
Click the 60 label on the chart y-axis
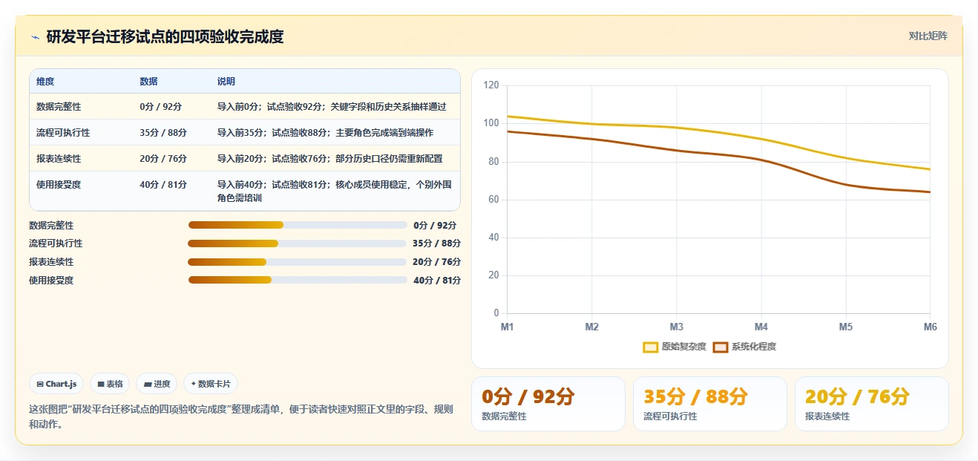pyautogui.click(x=493, y=200)
